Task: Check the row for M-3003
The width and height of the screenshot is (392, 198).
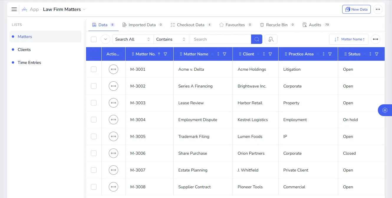Action: (94, 103)
